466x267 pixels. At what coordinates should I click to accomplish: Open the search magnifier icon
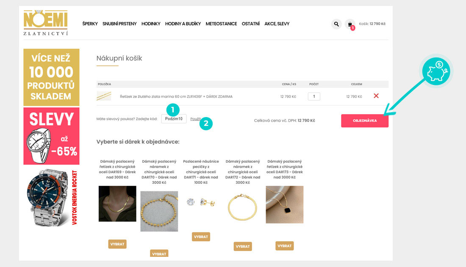pyautogui.click(x=336, y=24)
